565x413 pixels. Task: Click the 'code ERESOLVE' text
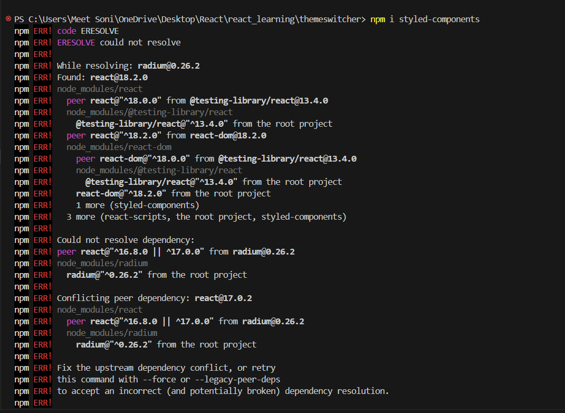click(88, 31)
